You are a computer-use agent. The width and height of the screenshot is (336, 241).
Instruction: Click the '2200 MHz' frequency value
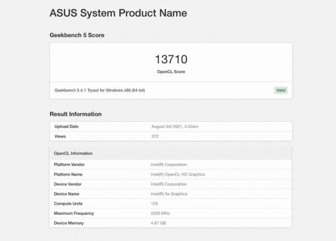point(160,213)
